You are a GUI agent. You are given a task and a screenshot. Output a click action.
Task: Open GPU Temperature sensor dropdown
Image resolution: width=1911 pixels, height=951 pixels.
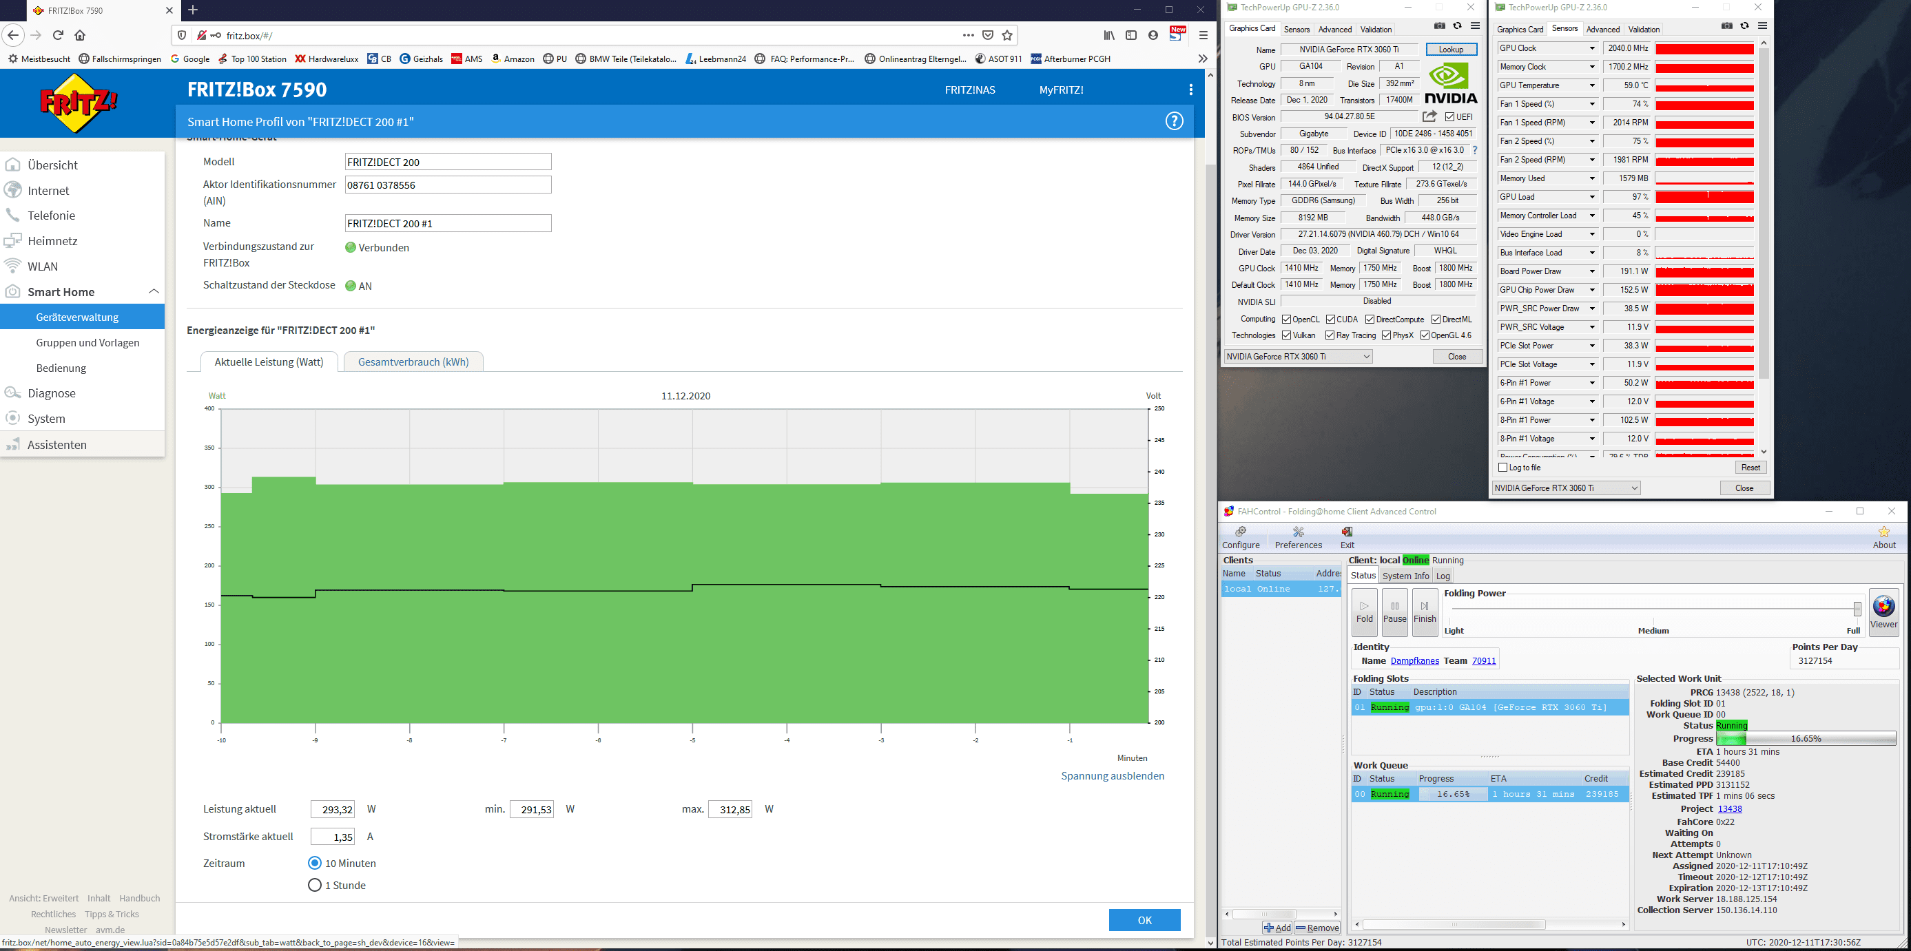click(x=1591, y=85)
